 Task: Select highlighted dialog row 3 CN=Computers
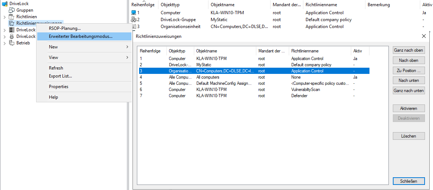point(254,71)
